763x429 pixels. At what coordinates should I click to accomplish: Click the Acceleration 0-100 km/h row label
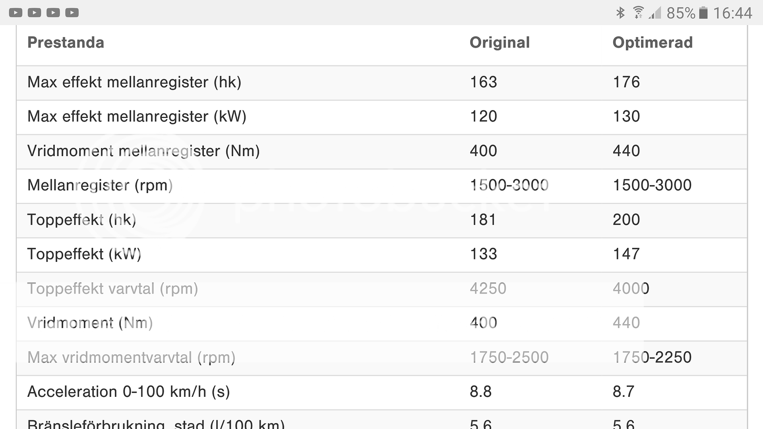(129, 392)
